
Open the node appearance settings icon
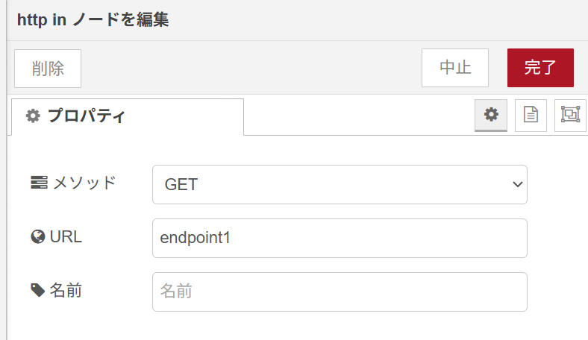(x=570, y=115)
